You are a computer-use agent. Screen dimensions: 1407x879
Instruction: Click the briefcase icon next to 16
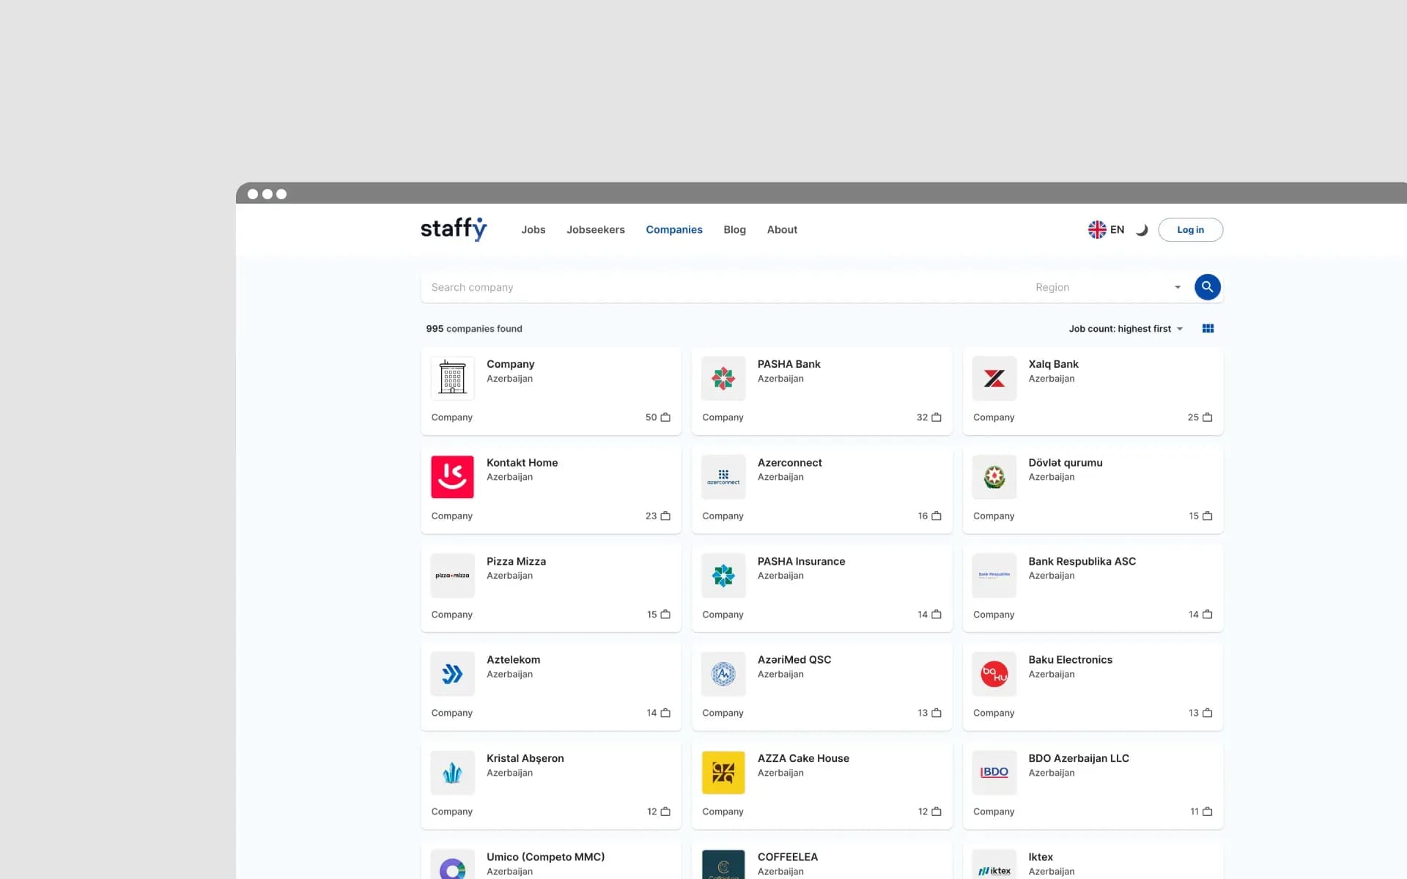click(936, 516)
